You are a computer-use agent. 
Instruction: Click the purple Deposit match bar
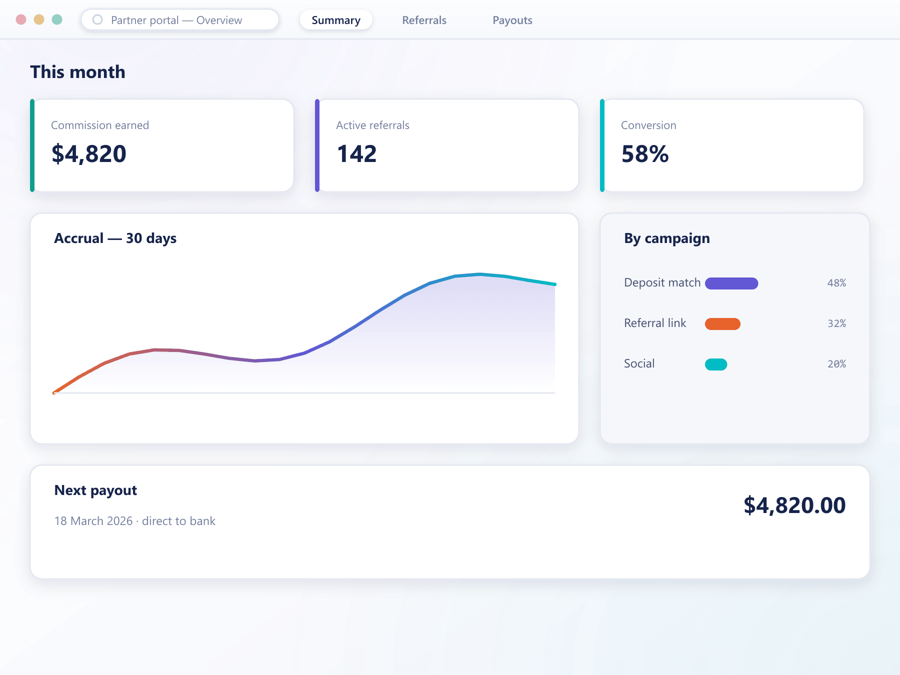731,283
